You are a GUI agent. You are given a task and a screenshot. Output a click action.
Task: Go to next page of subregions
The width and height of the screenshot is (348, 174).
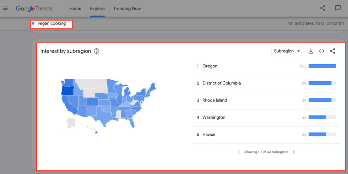coord(294,152)
